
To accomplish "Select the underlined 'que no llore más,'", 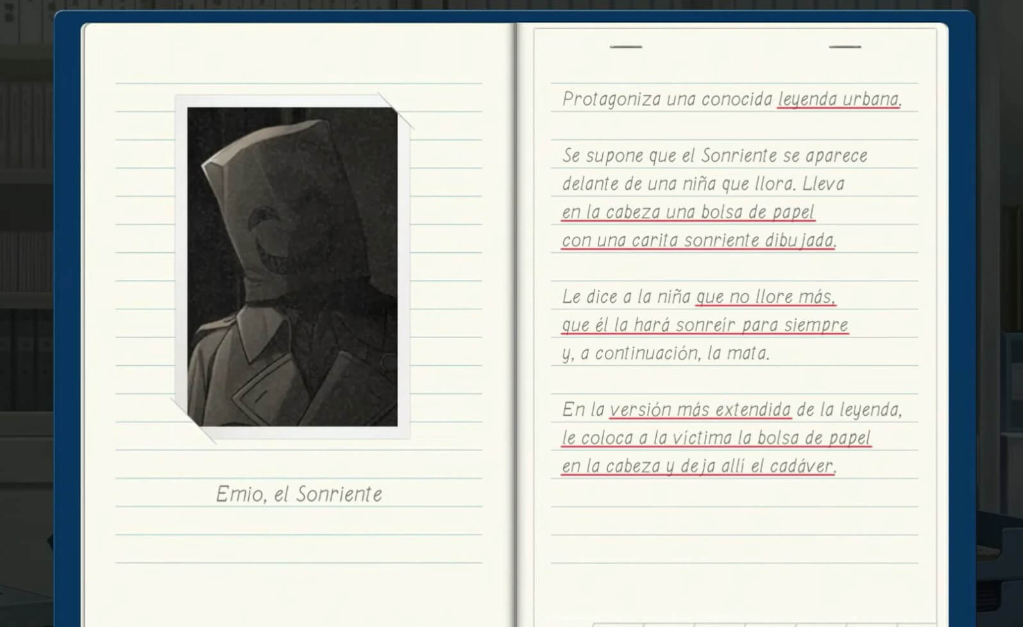I will coord(766,296).
